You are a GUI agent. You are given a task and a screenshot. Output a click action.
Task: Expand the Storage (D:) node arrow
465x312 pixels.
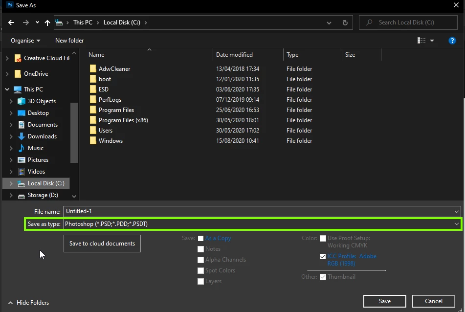[11, 195]
